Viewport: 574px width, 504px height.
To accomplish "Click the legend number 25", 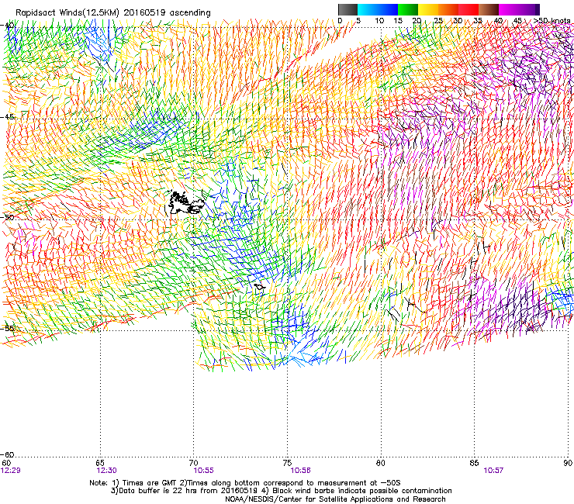I will 438,21.
